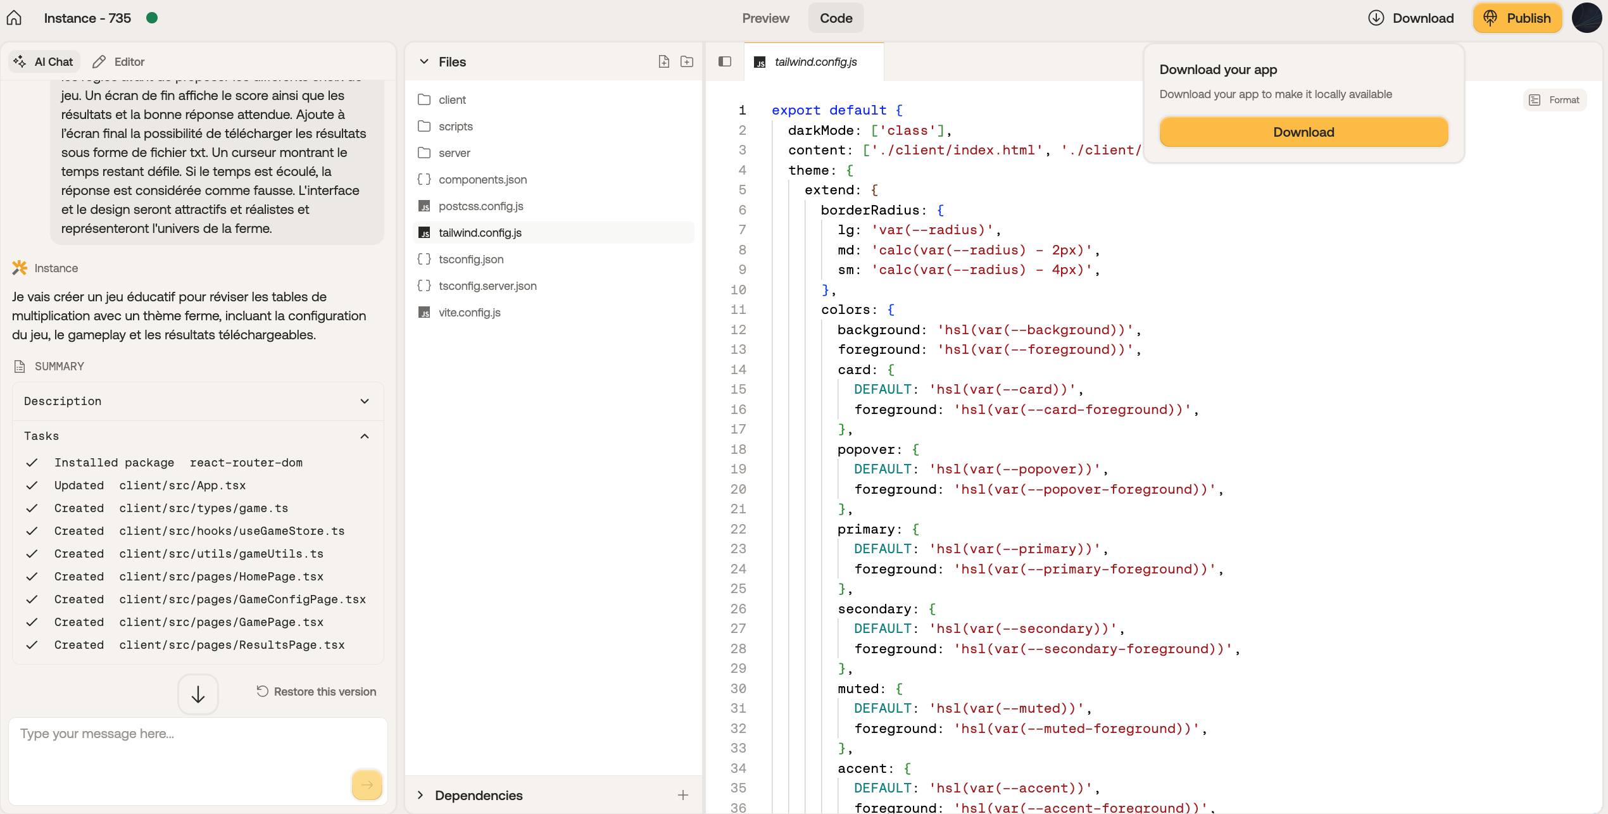This screenshot has height=814, width=1608.
Task: Collapse the Files section chevron
Action: [424, 61]
